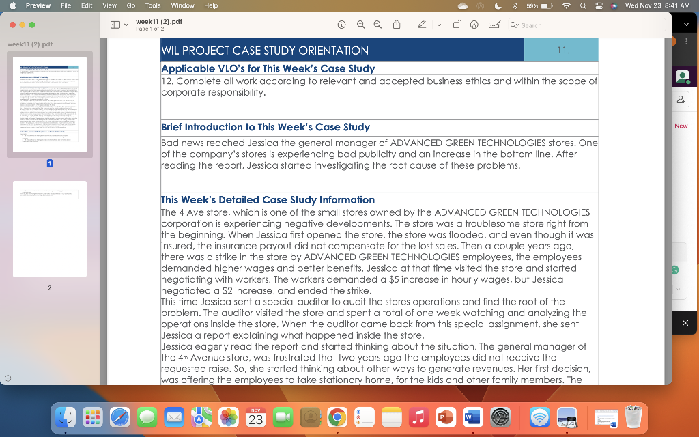Open the PDF inspector info icon
699x437 pixels.
pyautogui.click(x=341, y=25)
